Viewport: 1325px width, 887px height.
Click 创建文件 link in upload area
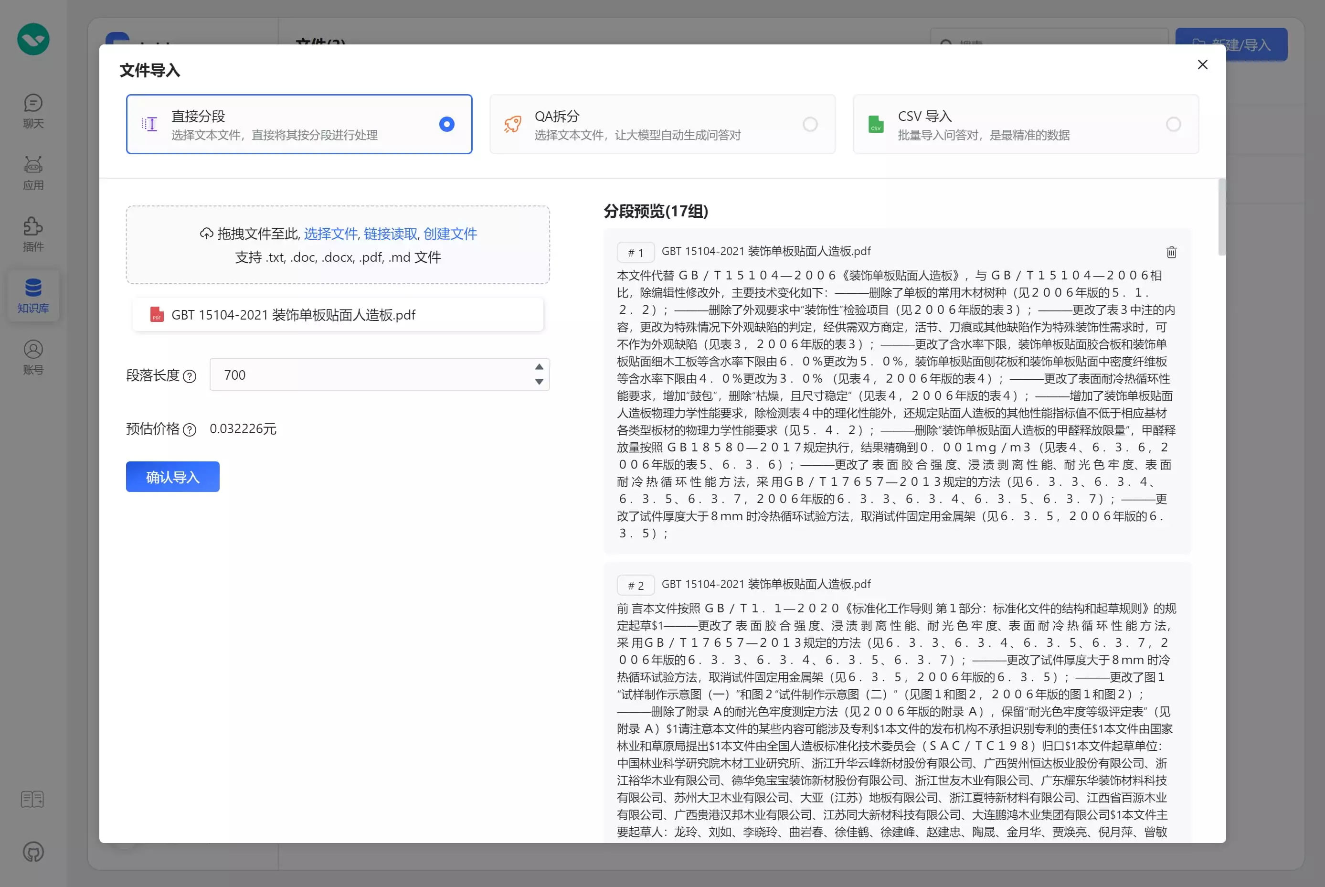click(x=450, y=234)
